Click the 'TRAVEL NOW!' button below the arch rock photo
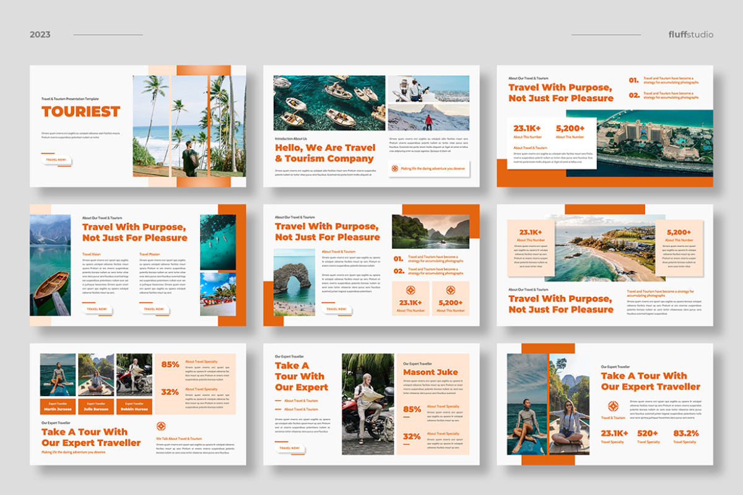The height and width of the screenshot is (495, 743). tap(337, 309)
